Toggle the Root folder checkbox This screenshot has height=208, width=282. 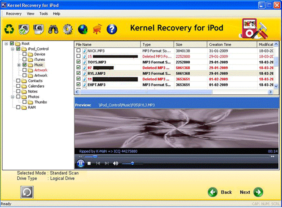[x=12, y=43]
